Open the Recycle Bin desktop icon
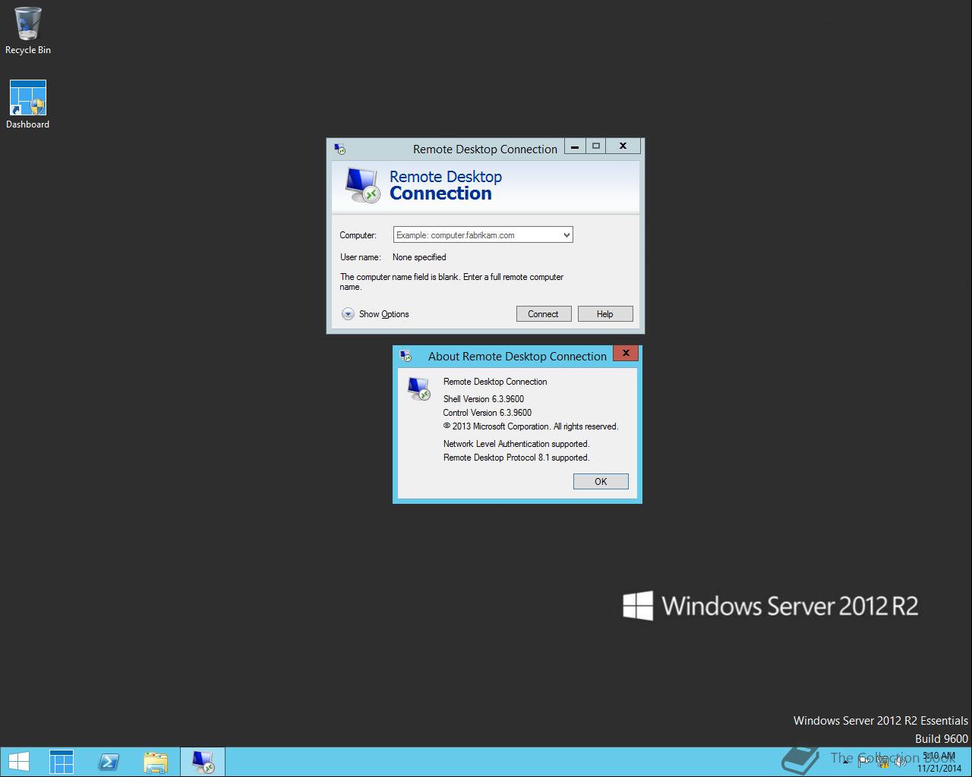 (28, 30)
